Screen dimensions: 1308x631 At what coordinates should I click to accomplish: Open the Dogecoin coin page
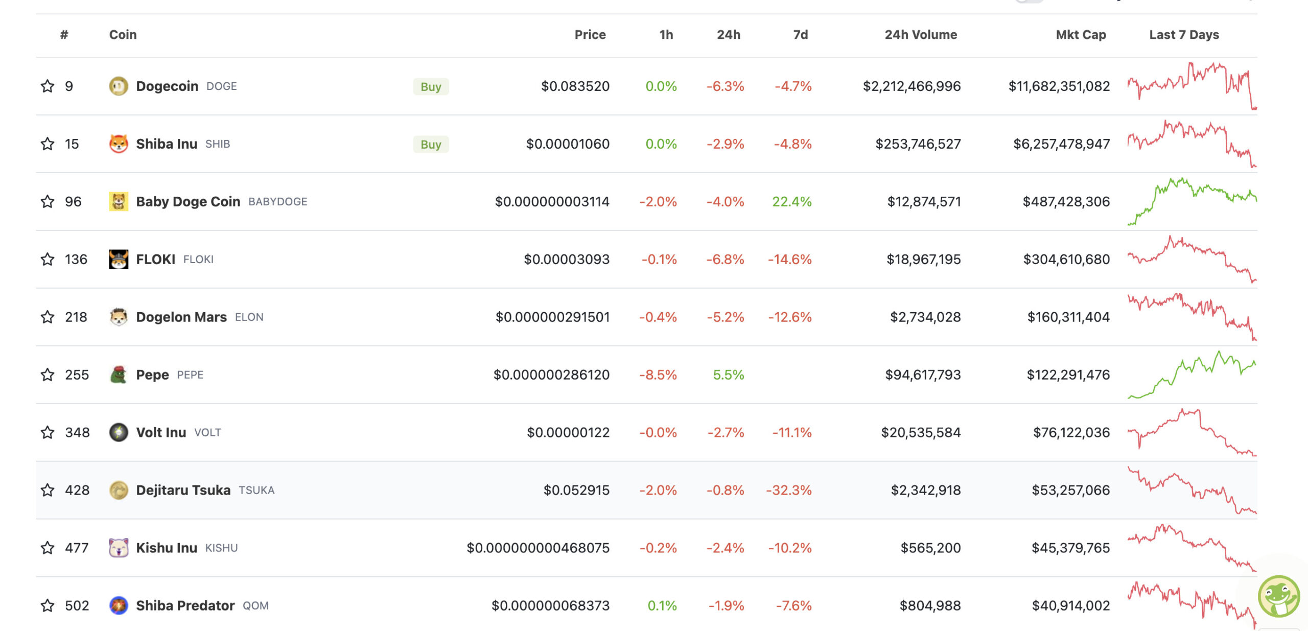tap(167, 86)
